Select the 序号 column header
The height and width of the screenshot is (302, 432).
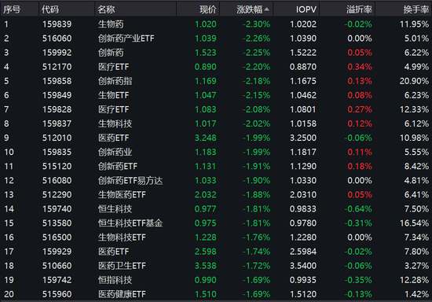coord(12,9)
